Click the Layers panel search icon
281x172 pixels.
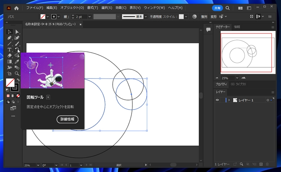click(x=241, y=164)
